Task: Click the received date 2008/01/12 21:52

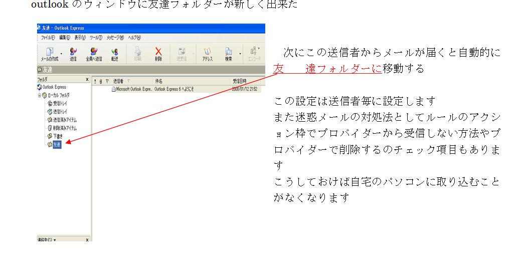Action: coord(245,89)
